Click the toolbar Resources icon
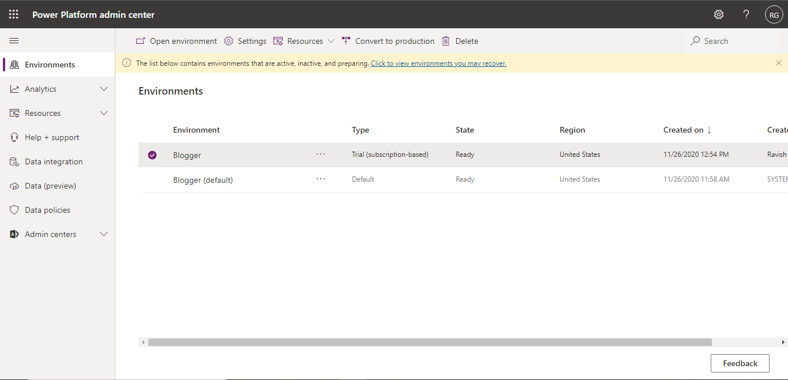The height and width of the screenshot is (380, 788). tap(278, 41)
